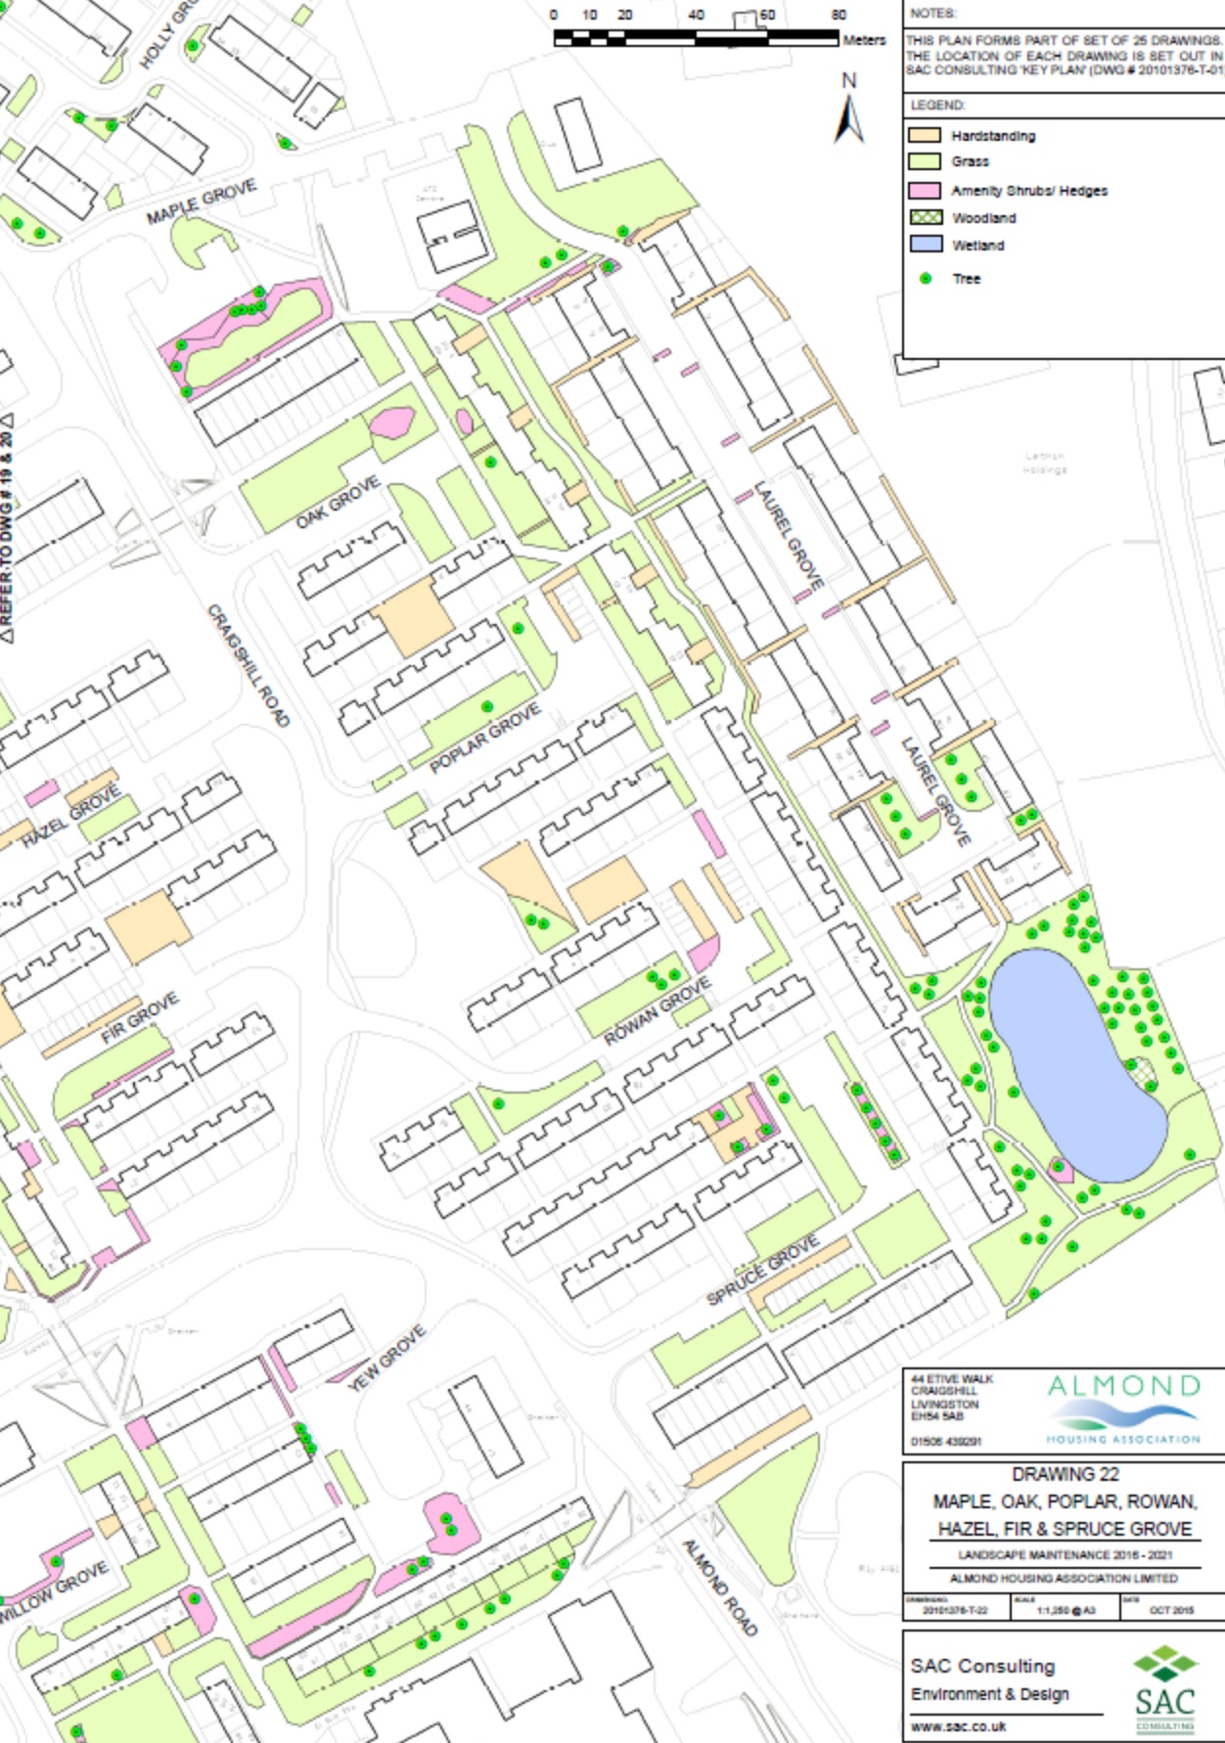
Task: Click the scale bar in meters
Action: [x=695, y=38]
